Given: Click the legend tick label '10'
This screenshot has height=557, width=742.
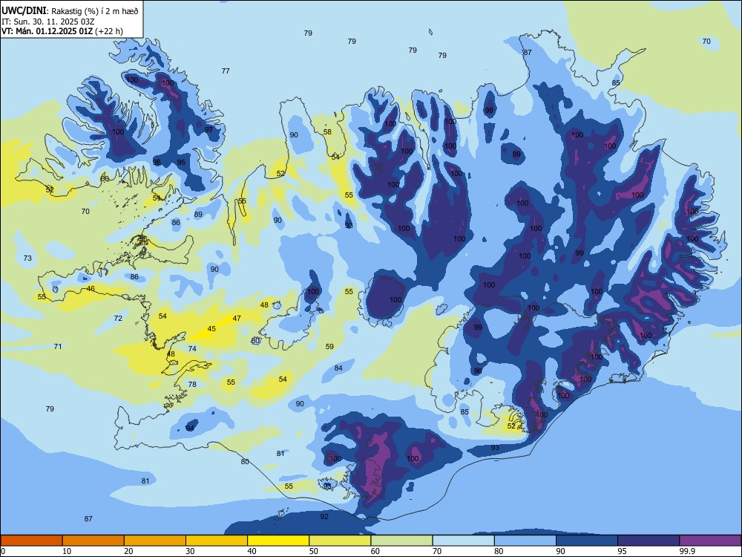Looking at the screenshot, I should [67, 551].
